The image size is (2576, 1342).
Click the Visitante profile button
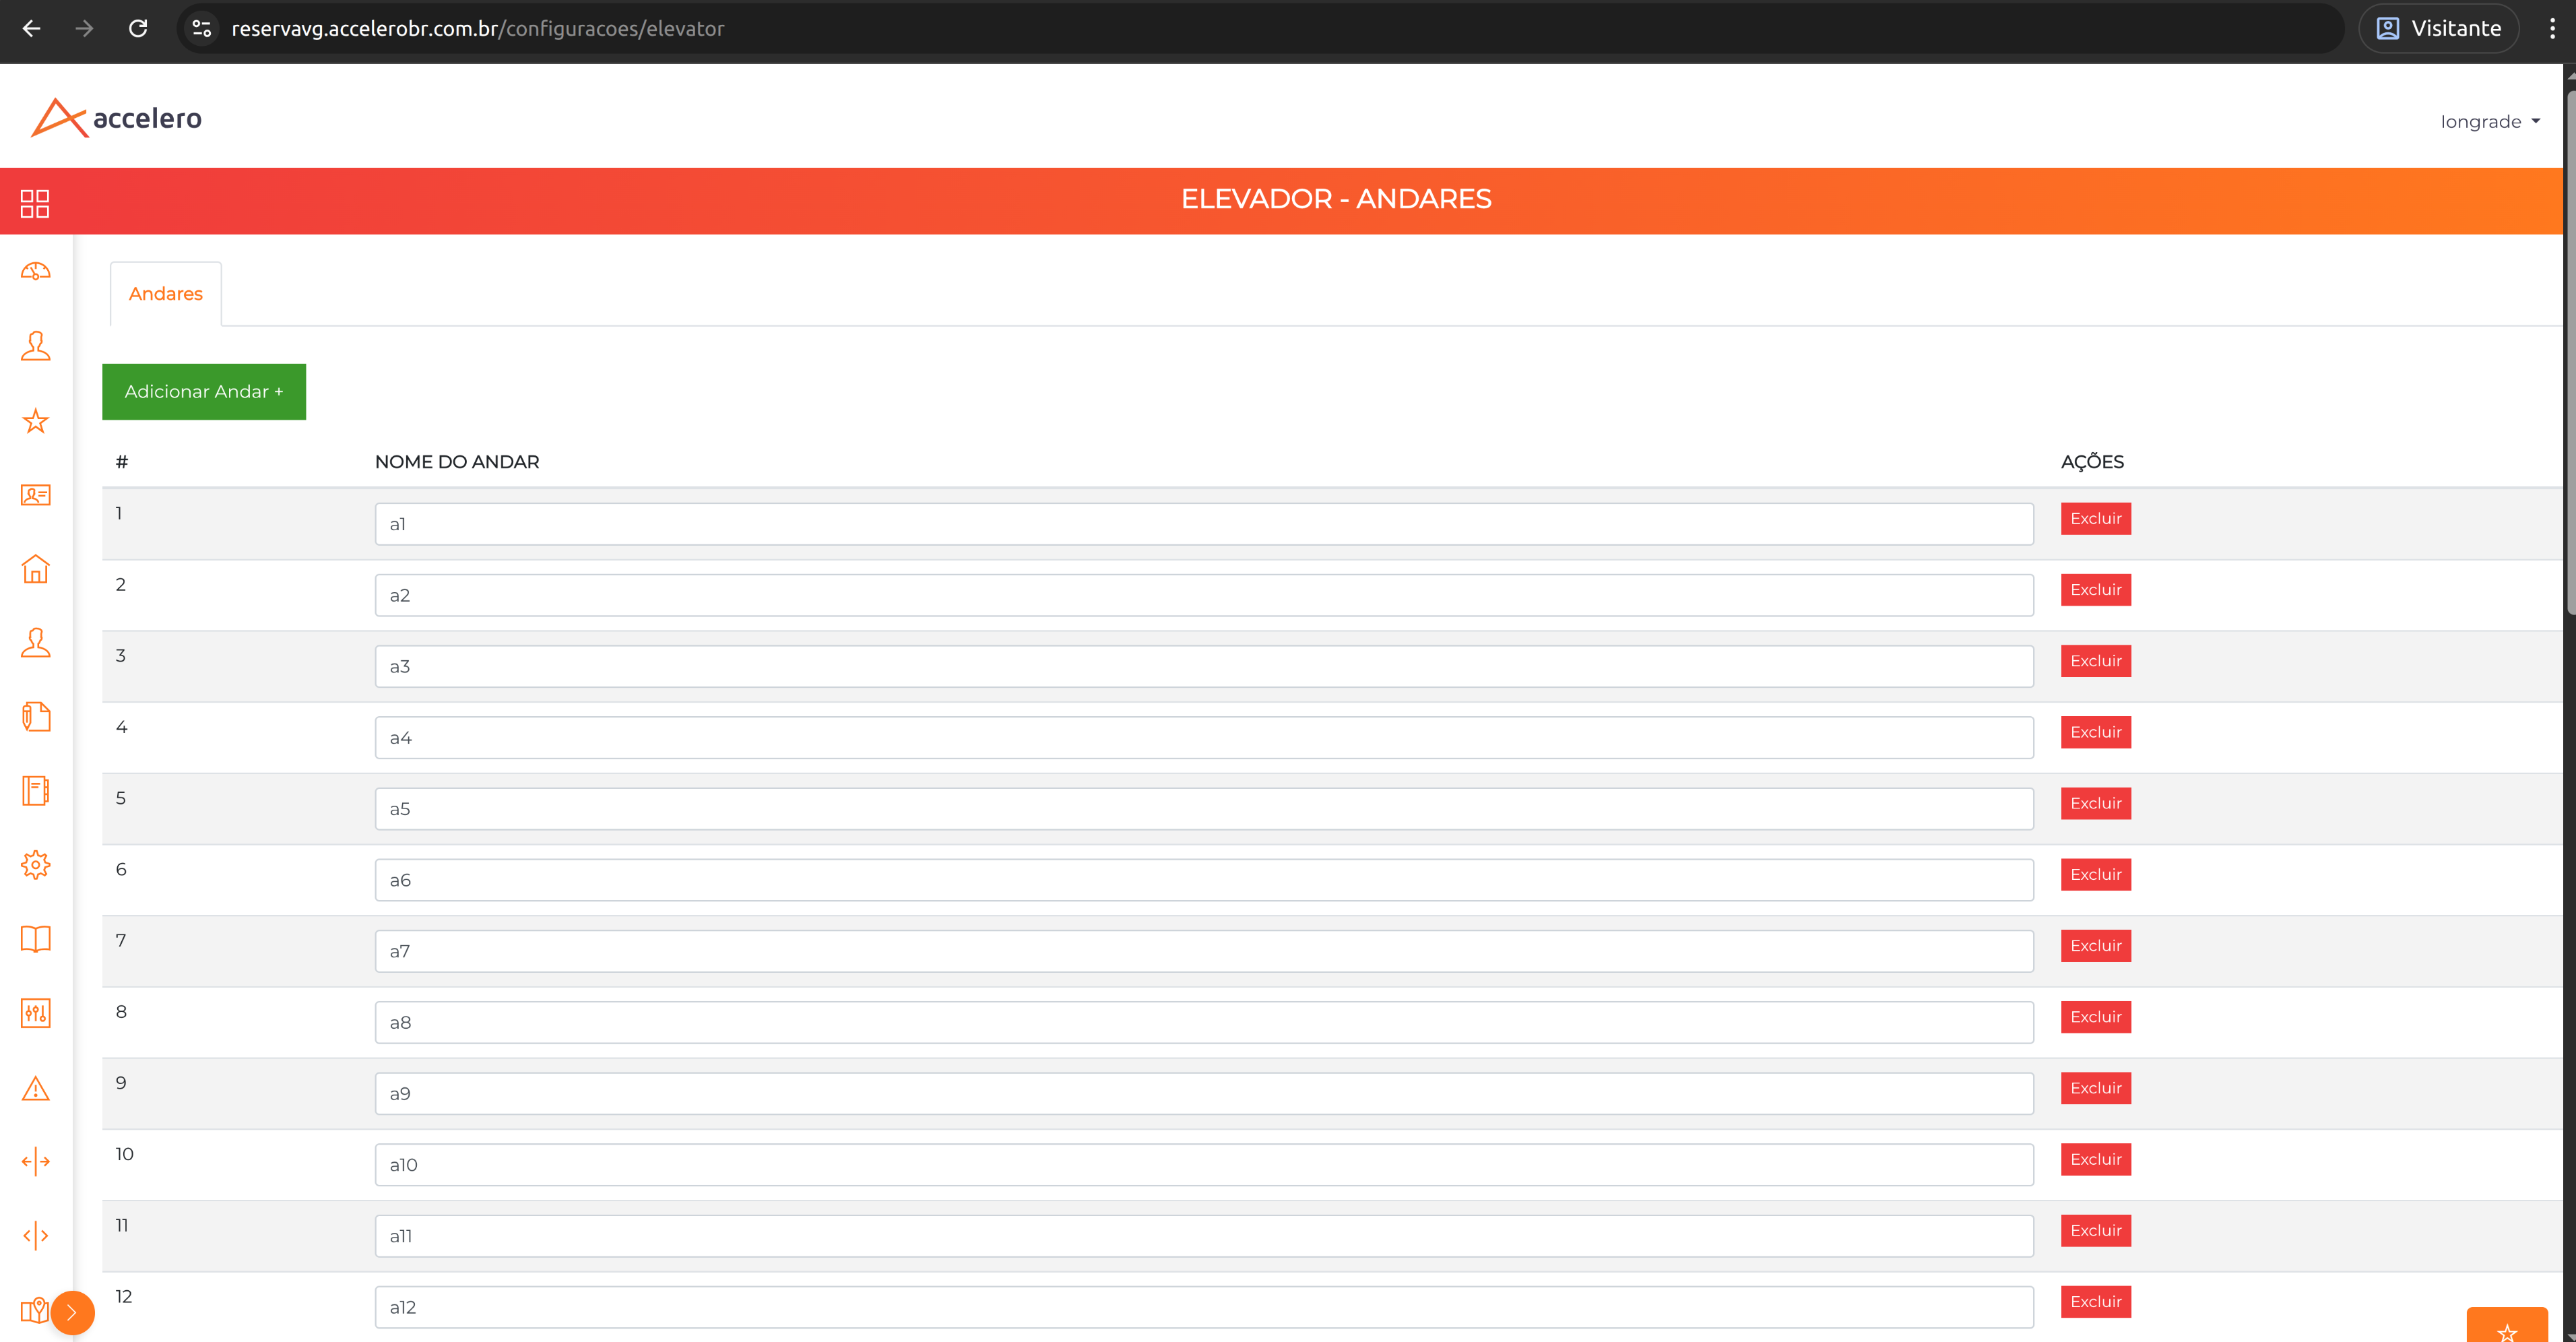point(2438,28)
